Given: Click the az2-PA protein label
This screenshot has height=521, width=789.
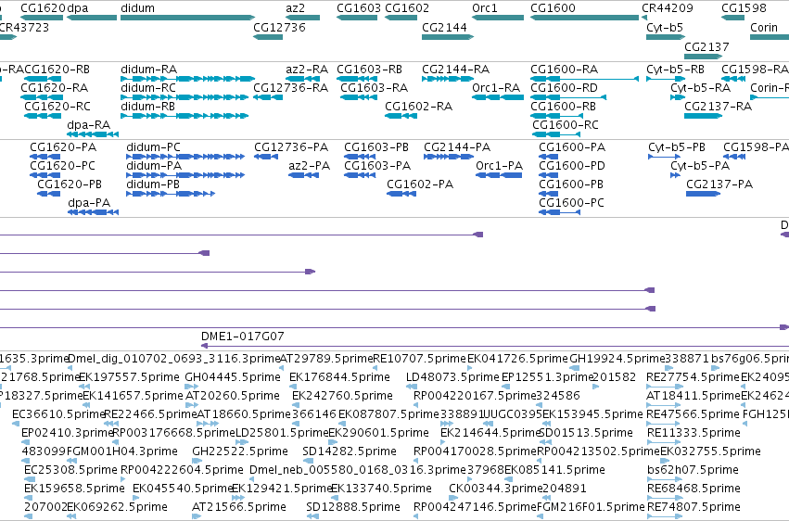Looking at the screenshot, I should click(310, 166).
